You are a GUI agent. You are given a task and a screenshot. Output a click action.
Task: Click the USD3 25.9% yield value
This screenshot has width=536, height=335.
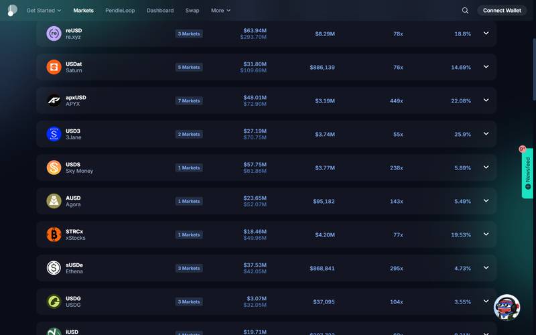click(x=462, y=135)
